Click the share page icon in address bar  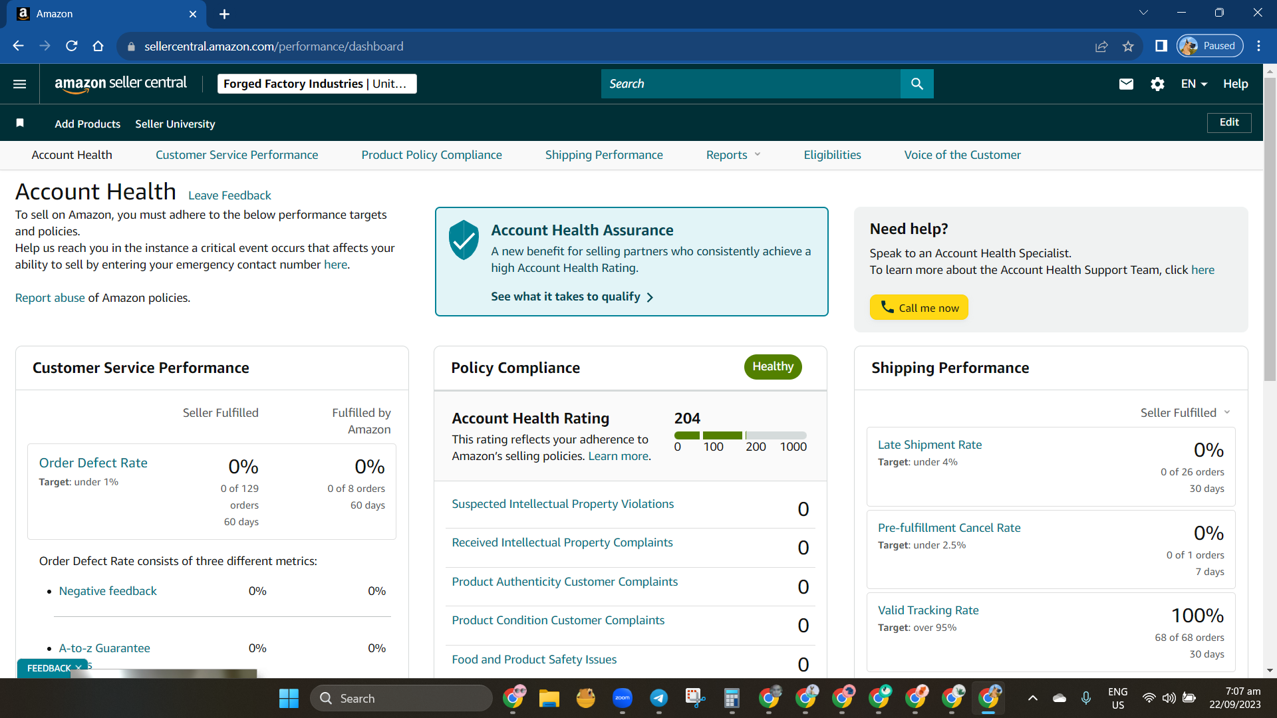coord(1101,46)
